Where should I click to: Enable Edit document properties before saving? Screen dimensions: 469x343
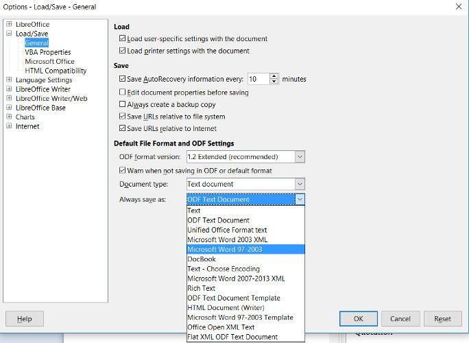click(x=122, y=92)
